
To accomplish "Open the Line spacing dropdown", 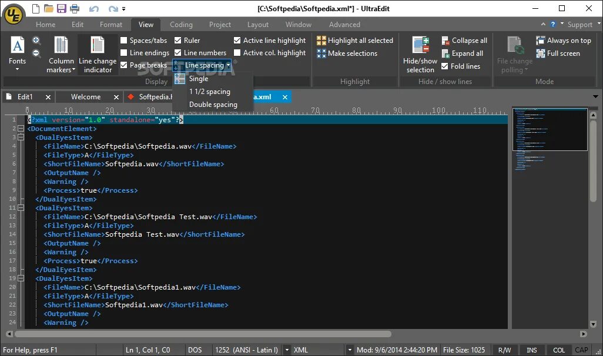I will 203,65.
